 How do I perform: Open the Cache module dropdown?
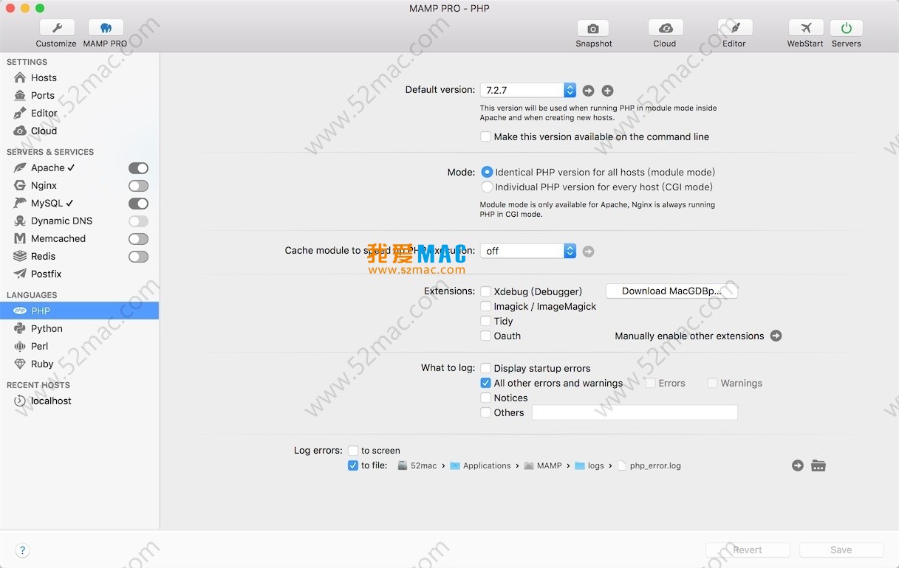pyautogui.click(x=528, y=251)
